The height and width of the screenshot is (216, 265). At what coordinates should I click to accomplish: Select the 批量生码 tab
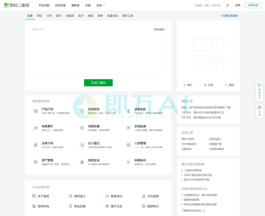pos(112,16)
